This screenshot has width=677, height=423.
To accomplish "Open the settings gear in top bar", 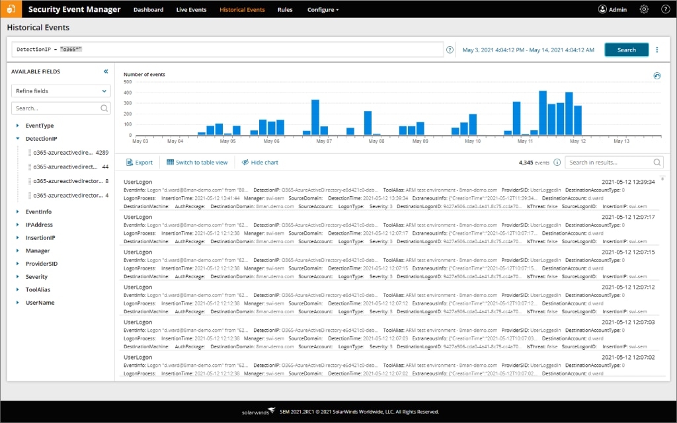I will [644, 9].
